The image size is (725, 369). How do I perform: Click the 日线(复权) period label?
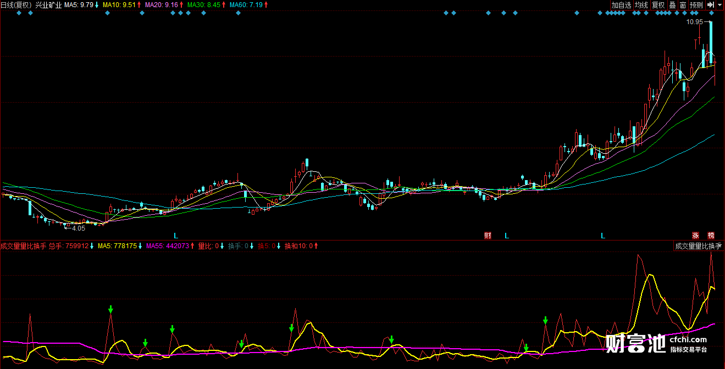tap(16, 5)
